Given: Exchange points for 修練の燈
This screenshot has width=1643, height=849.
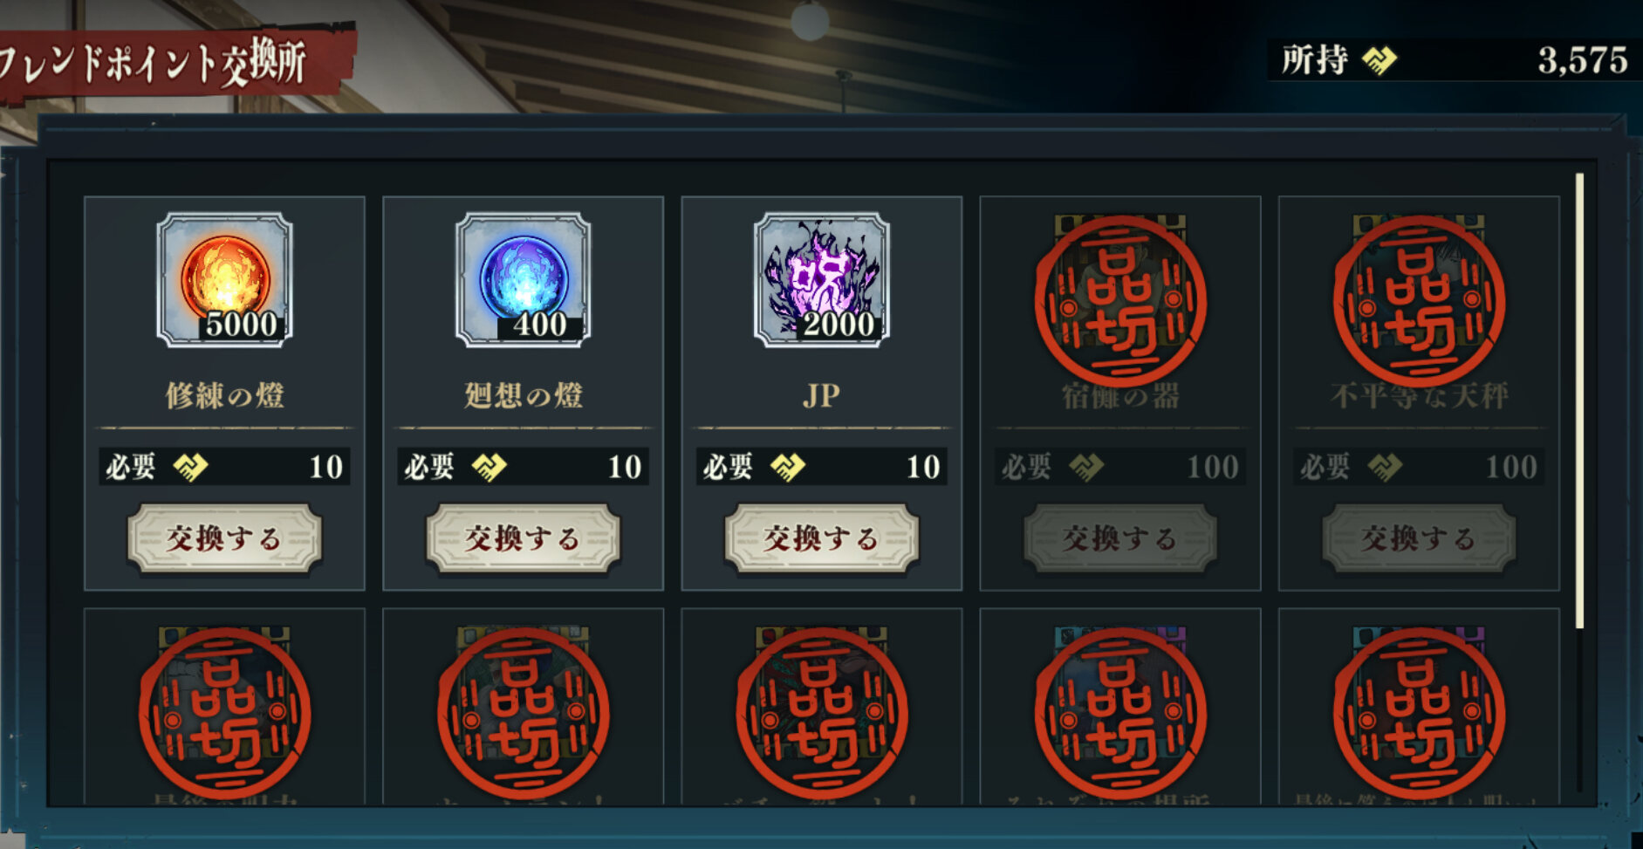Looking at the screenshot, I should 224,538.
